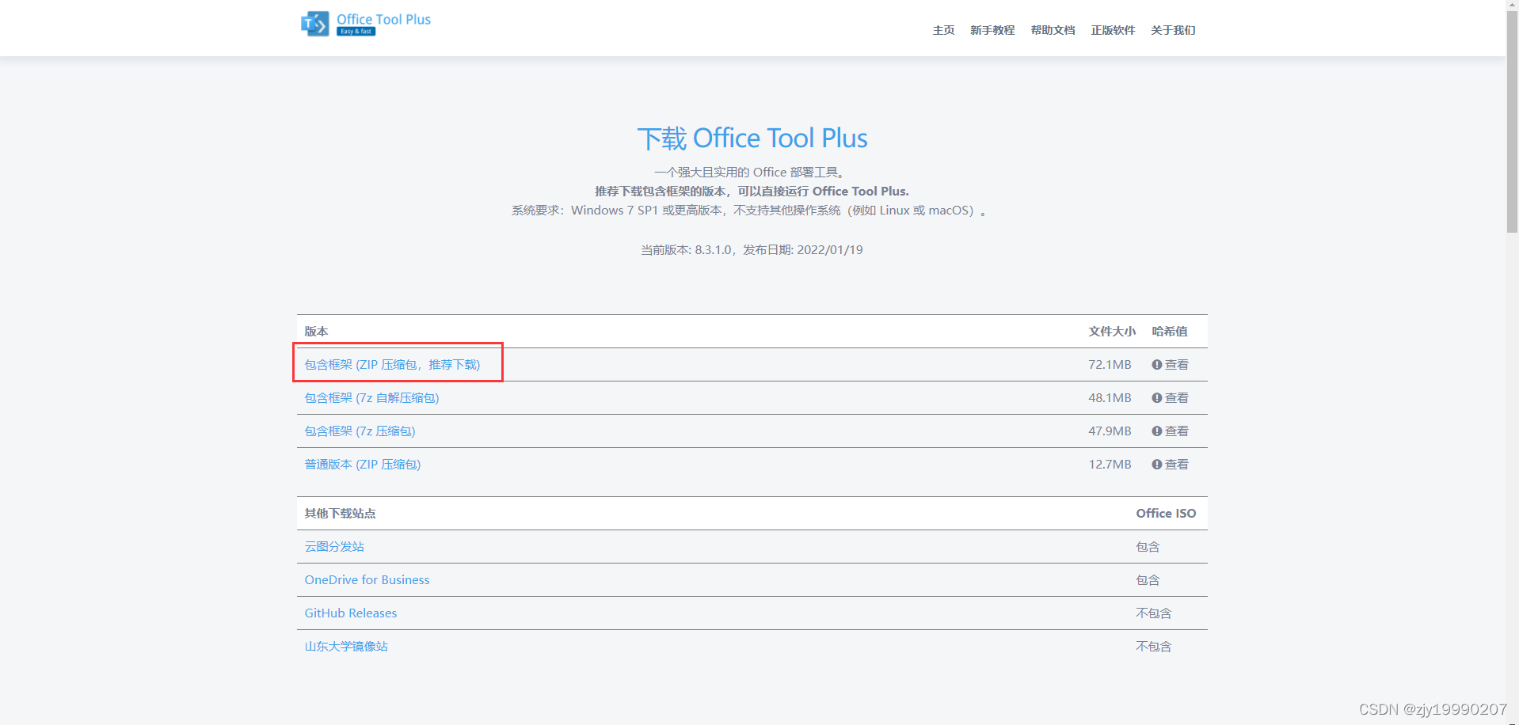Click the scrollbar up arrow
The height and width of the screenshot is (725, 1519).
(x=1512, y=6)
